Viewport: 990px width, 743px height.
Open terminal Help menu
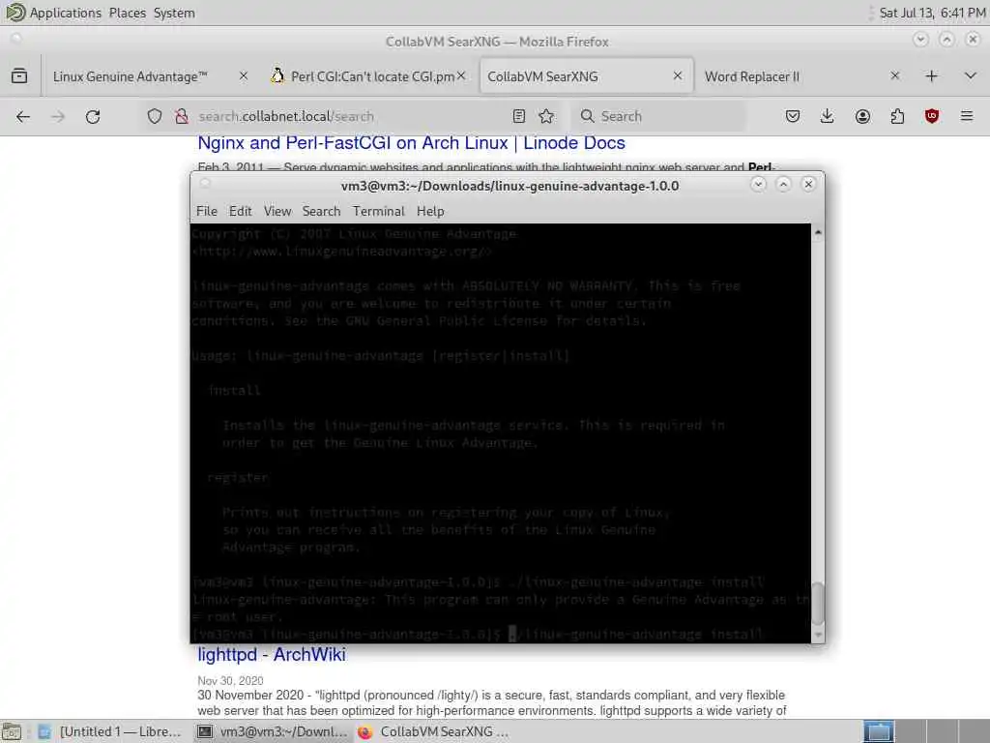[x=430, y=211]
